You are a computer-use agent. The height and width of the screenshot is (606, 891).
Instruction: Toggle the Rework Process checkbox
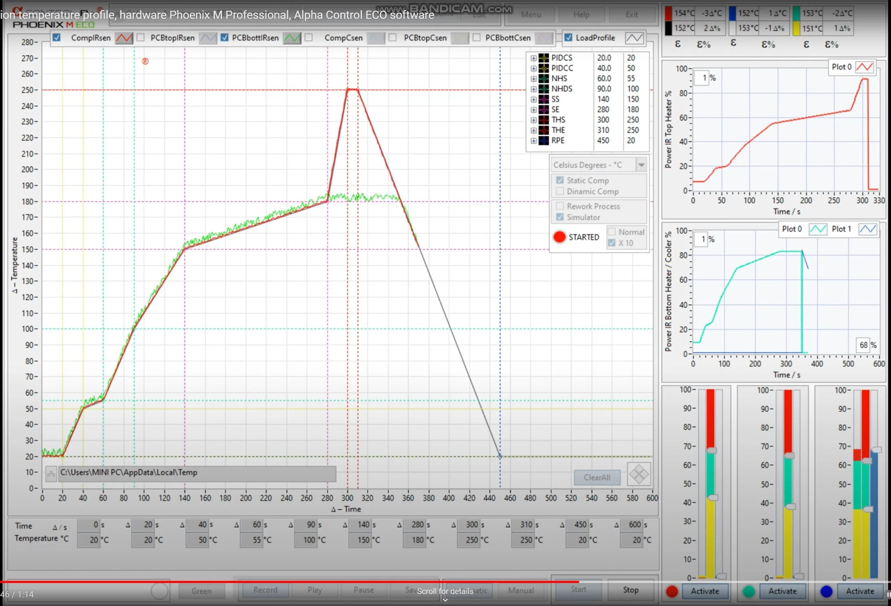[x=560, y=206]
